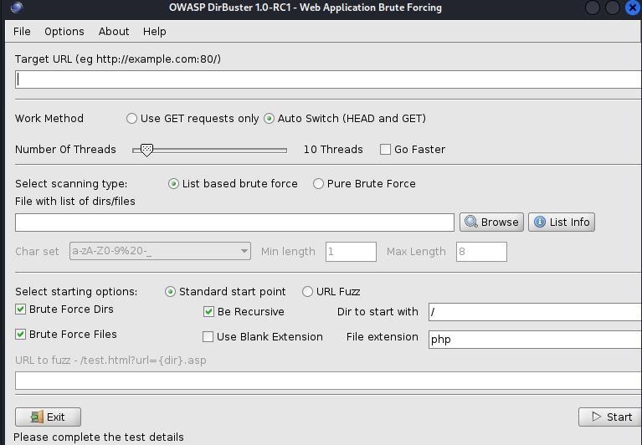
Task: Click the Dir to start with field
Action: pyautogui.click(x=535, y=312)
